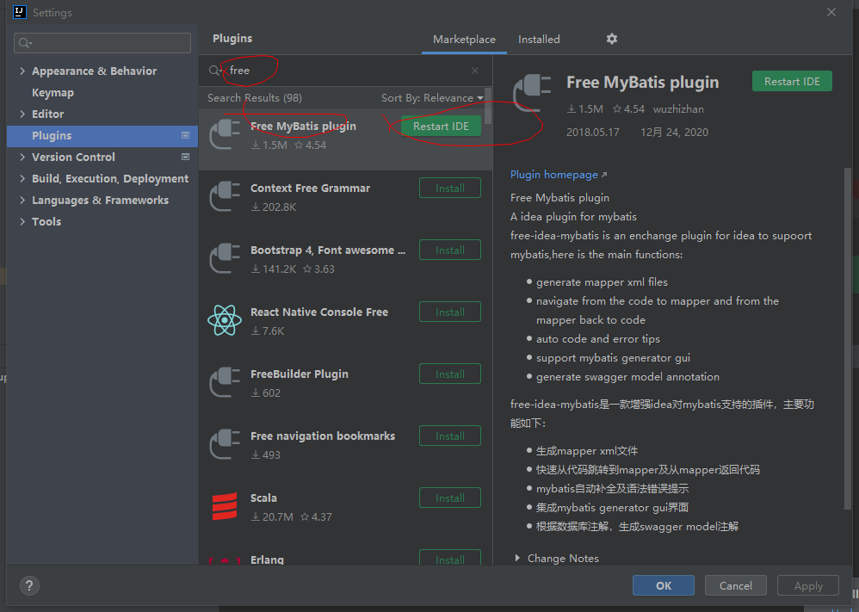
Task: Click the OK button
Action: 664,585
